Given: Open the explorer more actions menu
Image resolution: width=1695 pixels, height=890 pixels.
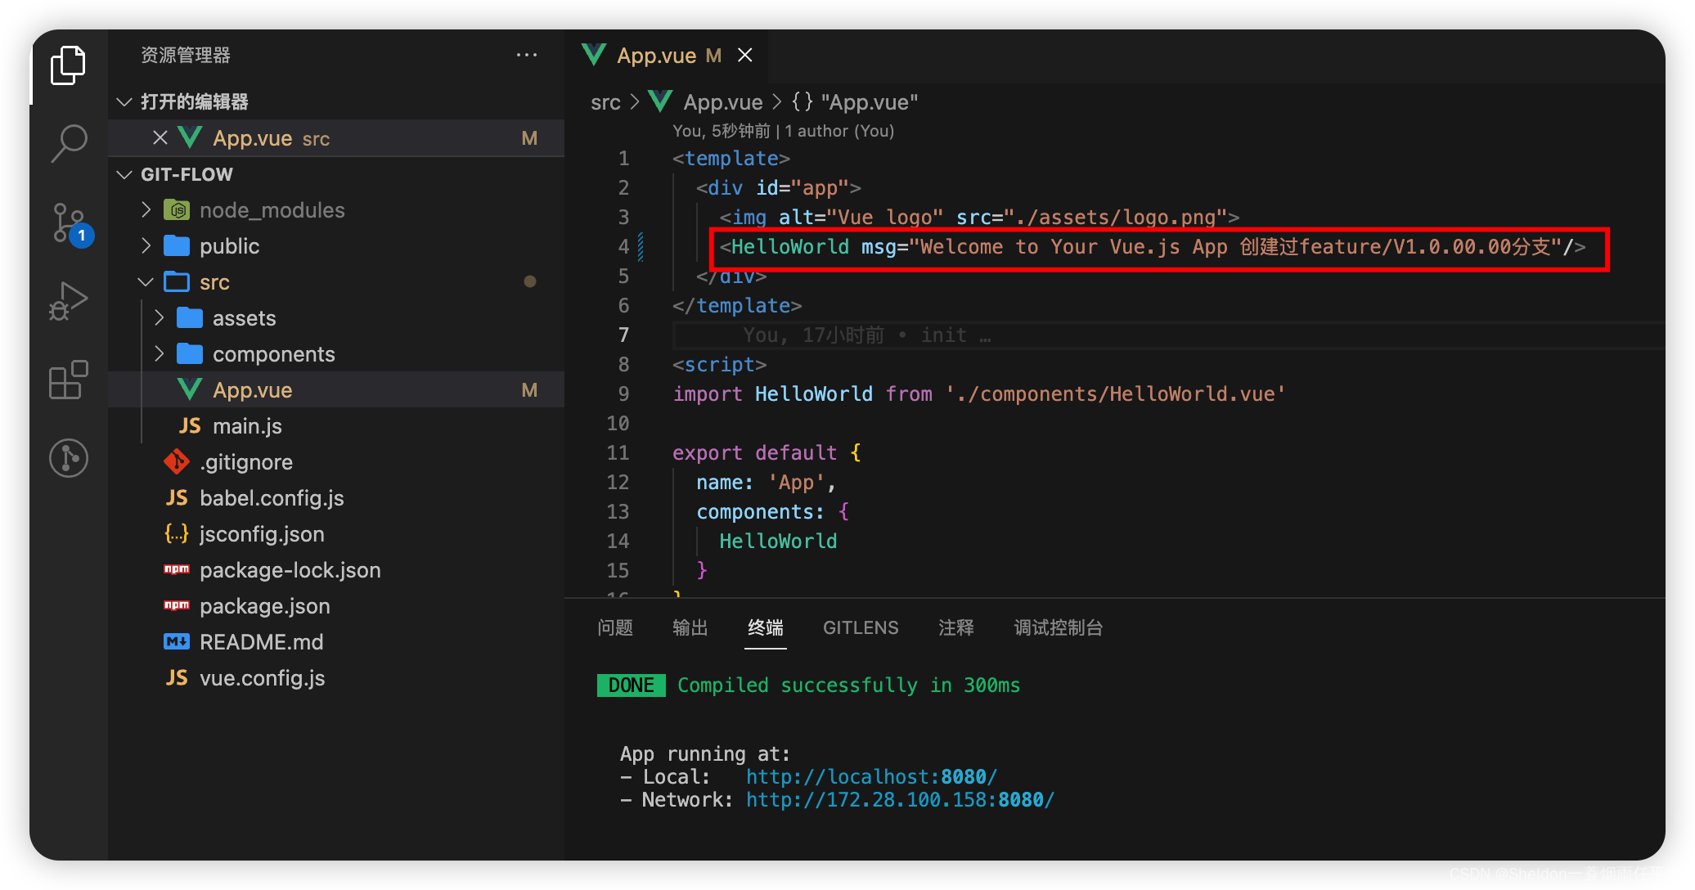Looking at the screenshot, I should tap(527, 55).
